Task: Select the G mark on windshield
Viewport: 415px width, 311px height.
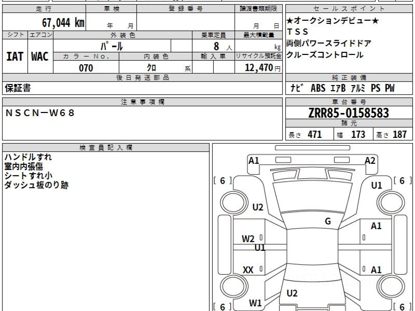Action: 328,222
